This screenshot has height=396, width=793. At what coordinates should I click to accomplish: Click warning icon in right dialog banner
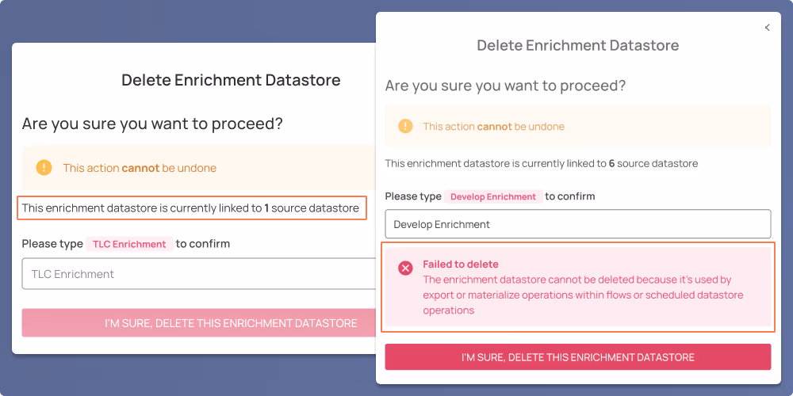[405, 126]
